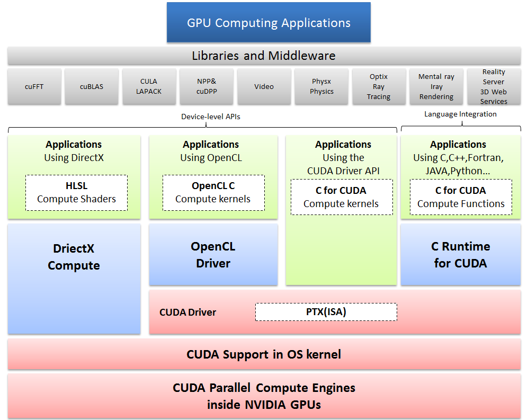This screenshot has height=420, width=528.
Task: Click the GPU Computing Applications box
Action: (269, 22)
